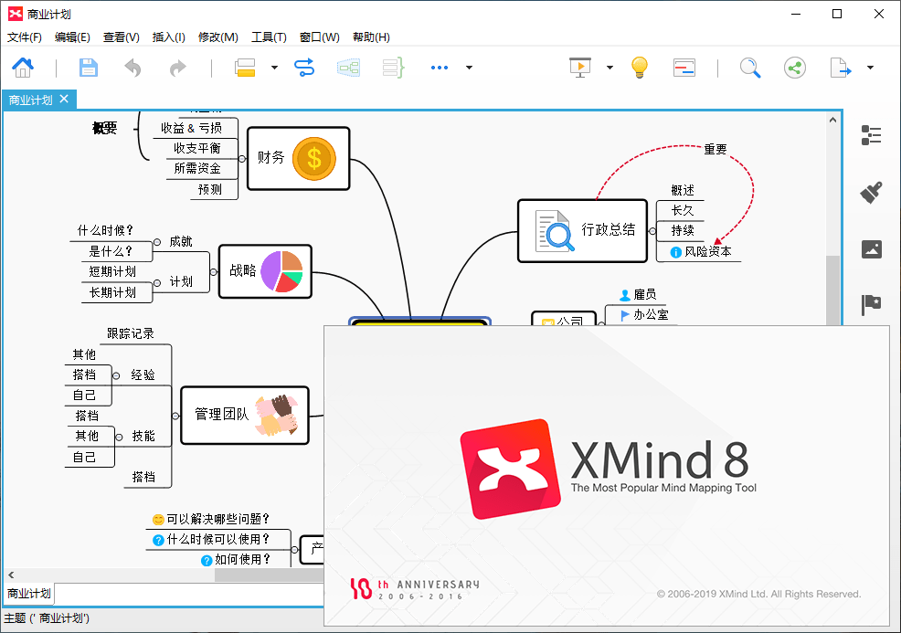Select the 行政总结 topic node
Image resolution: width=901 pixels, height=633 pixels.
[582, 231]
